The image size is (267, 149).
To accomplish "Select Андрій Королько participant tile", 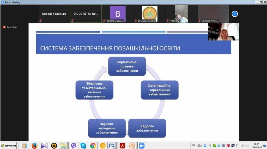I will (54, 14).
